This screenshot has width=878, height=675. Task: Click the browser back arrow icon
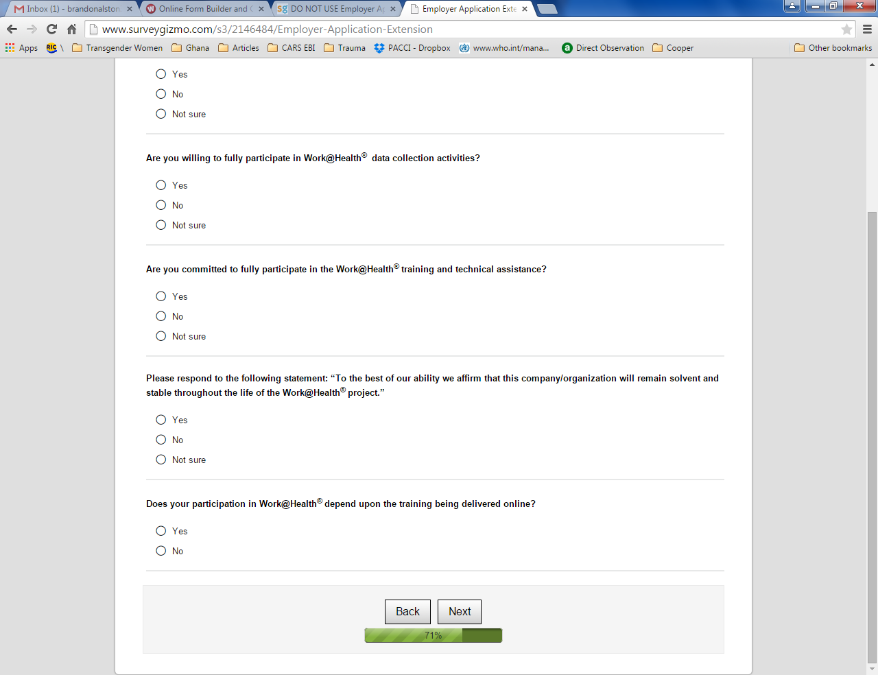12,29
